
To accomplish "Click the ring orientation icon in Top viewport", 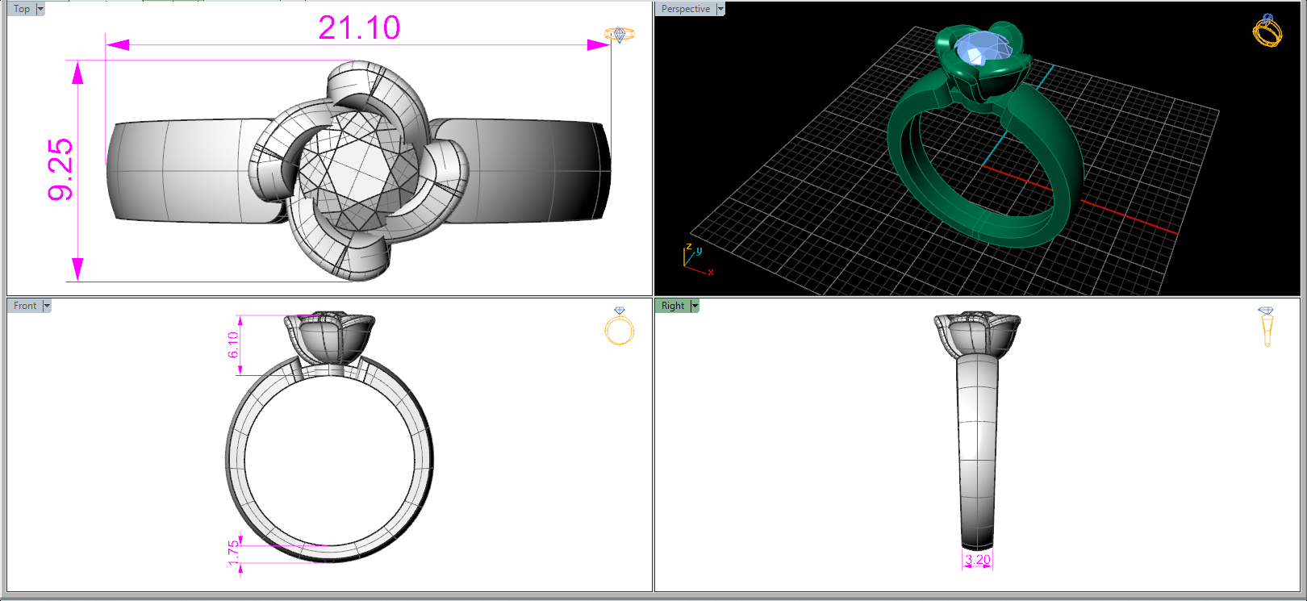I will [x=620, y=35].
